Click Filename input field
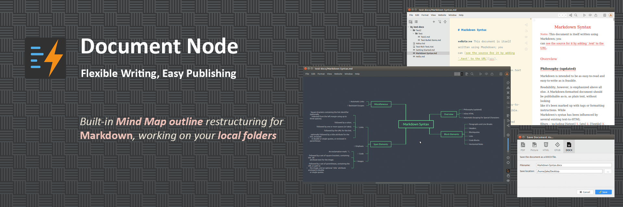This screenshot has width=623, height=207. (574, 165)
